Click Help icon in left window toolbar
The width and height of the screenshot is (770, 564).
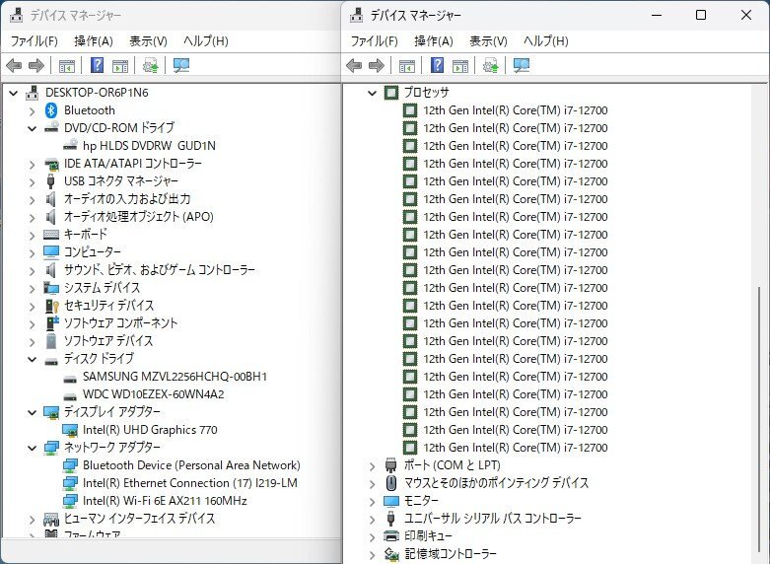(x=98, y=65)
